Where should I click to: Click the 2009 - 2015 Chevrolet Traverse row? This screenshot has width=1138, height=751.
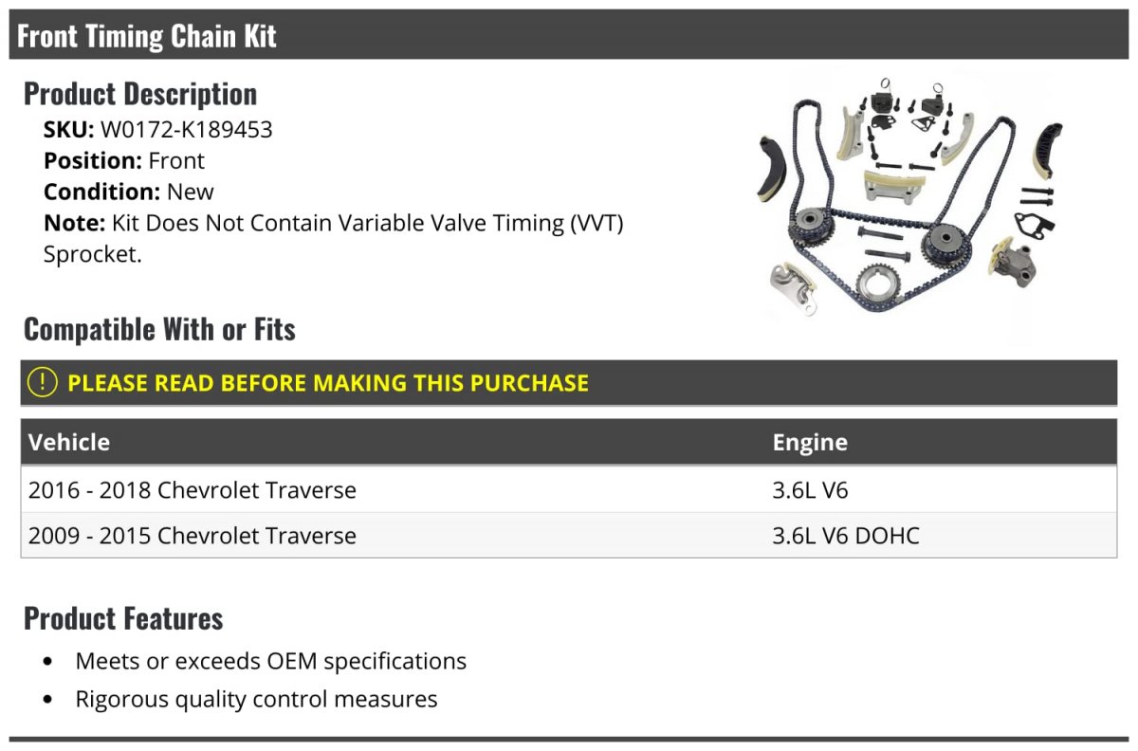click(569, 535)
